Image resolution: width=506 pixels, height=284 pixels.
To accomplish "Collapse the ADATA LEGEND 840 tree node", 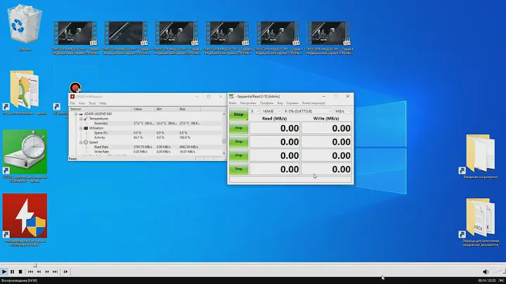I will tap(77, 115).
